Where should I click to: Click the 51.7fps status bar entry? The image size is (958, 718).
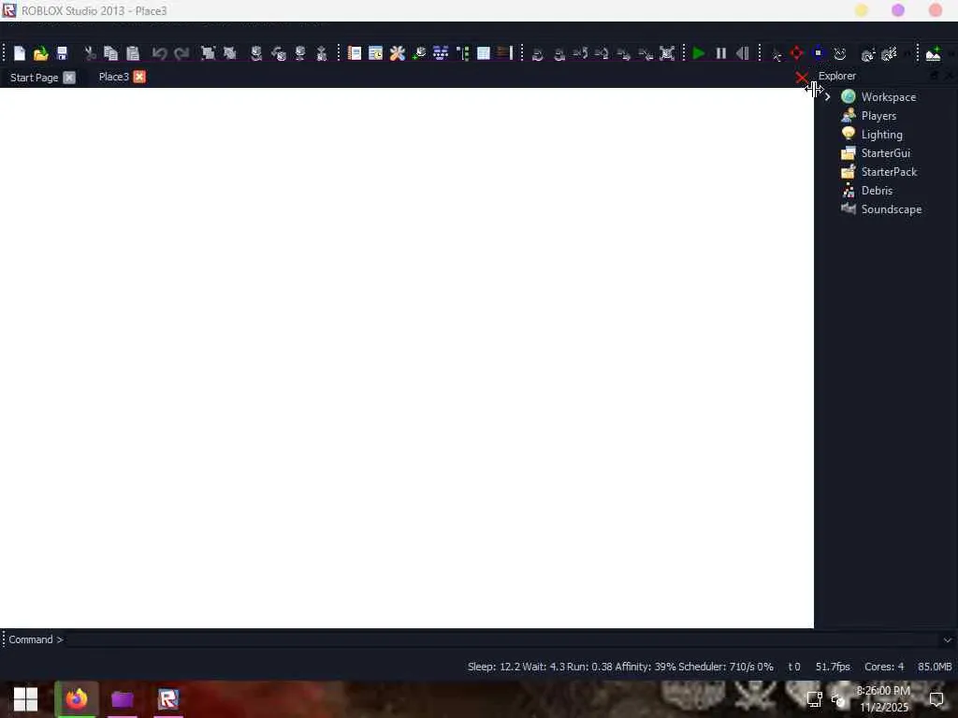832,667
